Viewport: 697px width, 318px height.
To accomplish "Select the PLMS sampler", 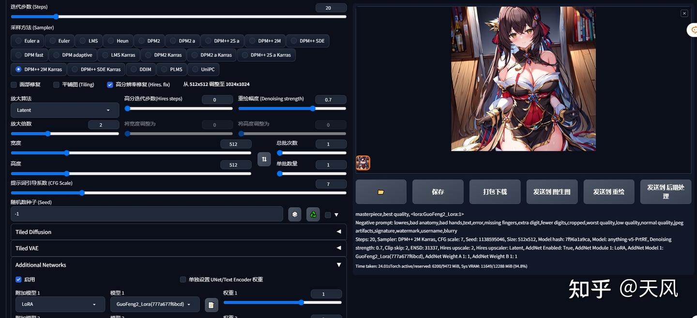I will pyautogui.click(x=171, y=70).
